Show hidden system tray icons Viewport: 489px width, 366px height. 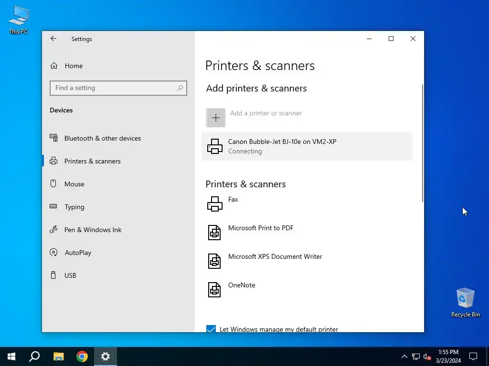point(404,356)
